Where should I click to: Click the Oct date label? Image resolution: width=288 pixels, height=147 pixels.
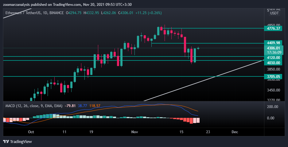click(31, 132)
